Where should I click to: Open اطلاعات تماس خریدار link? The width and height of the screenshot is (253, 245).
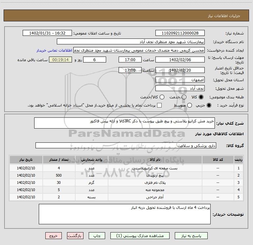(54, 50)
